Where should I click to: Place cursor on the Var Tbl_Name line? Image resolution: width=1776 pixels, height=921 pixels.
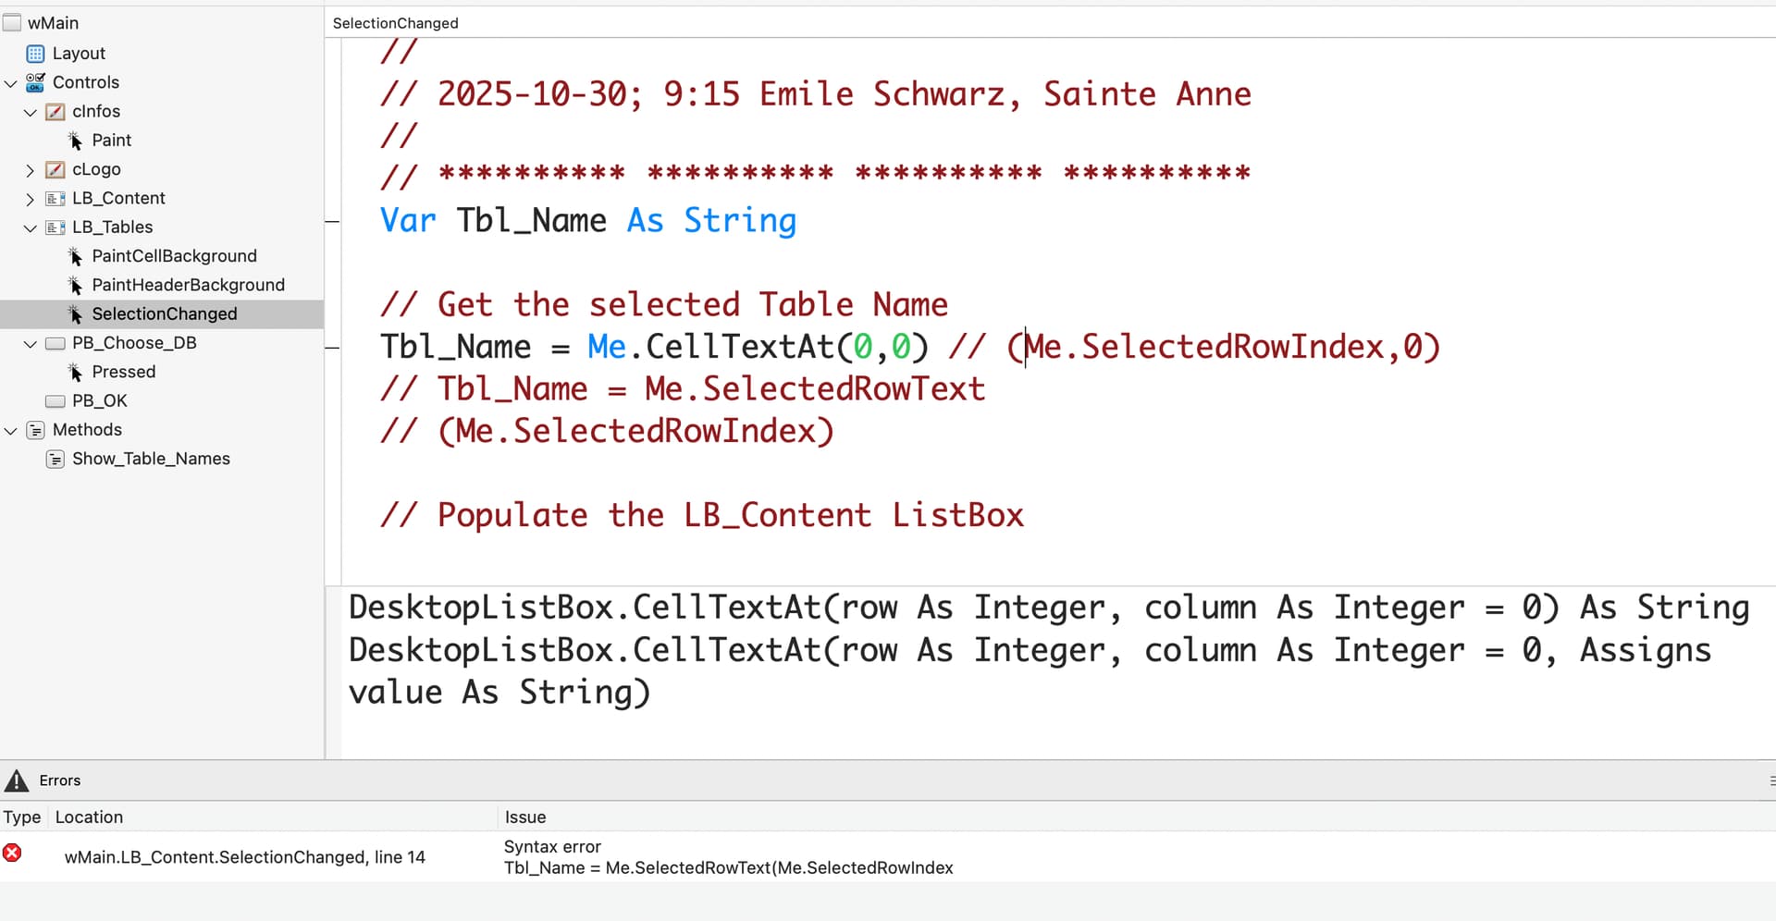[x=587, y=221]
